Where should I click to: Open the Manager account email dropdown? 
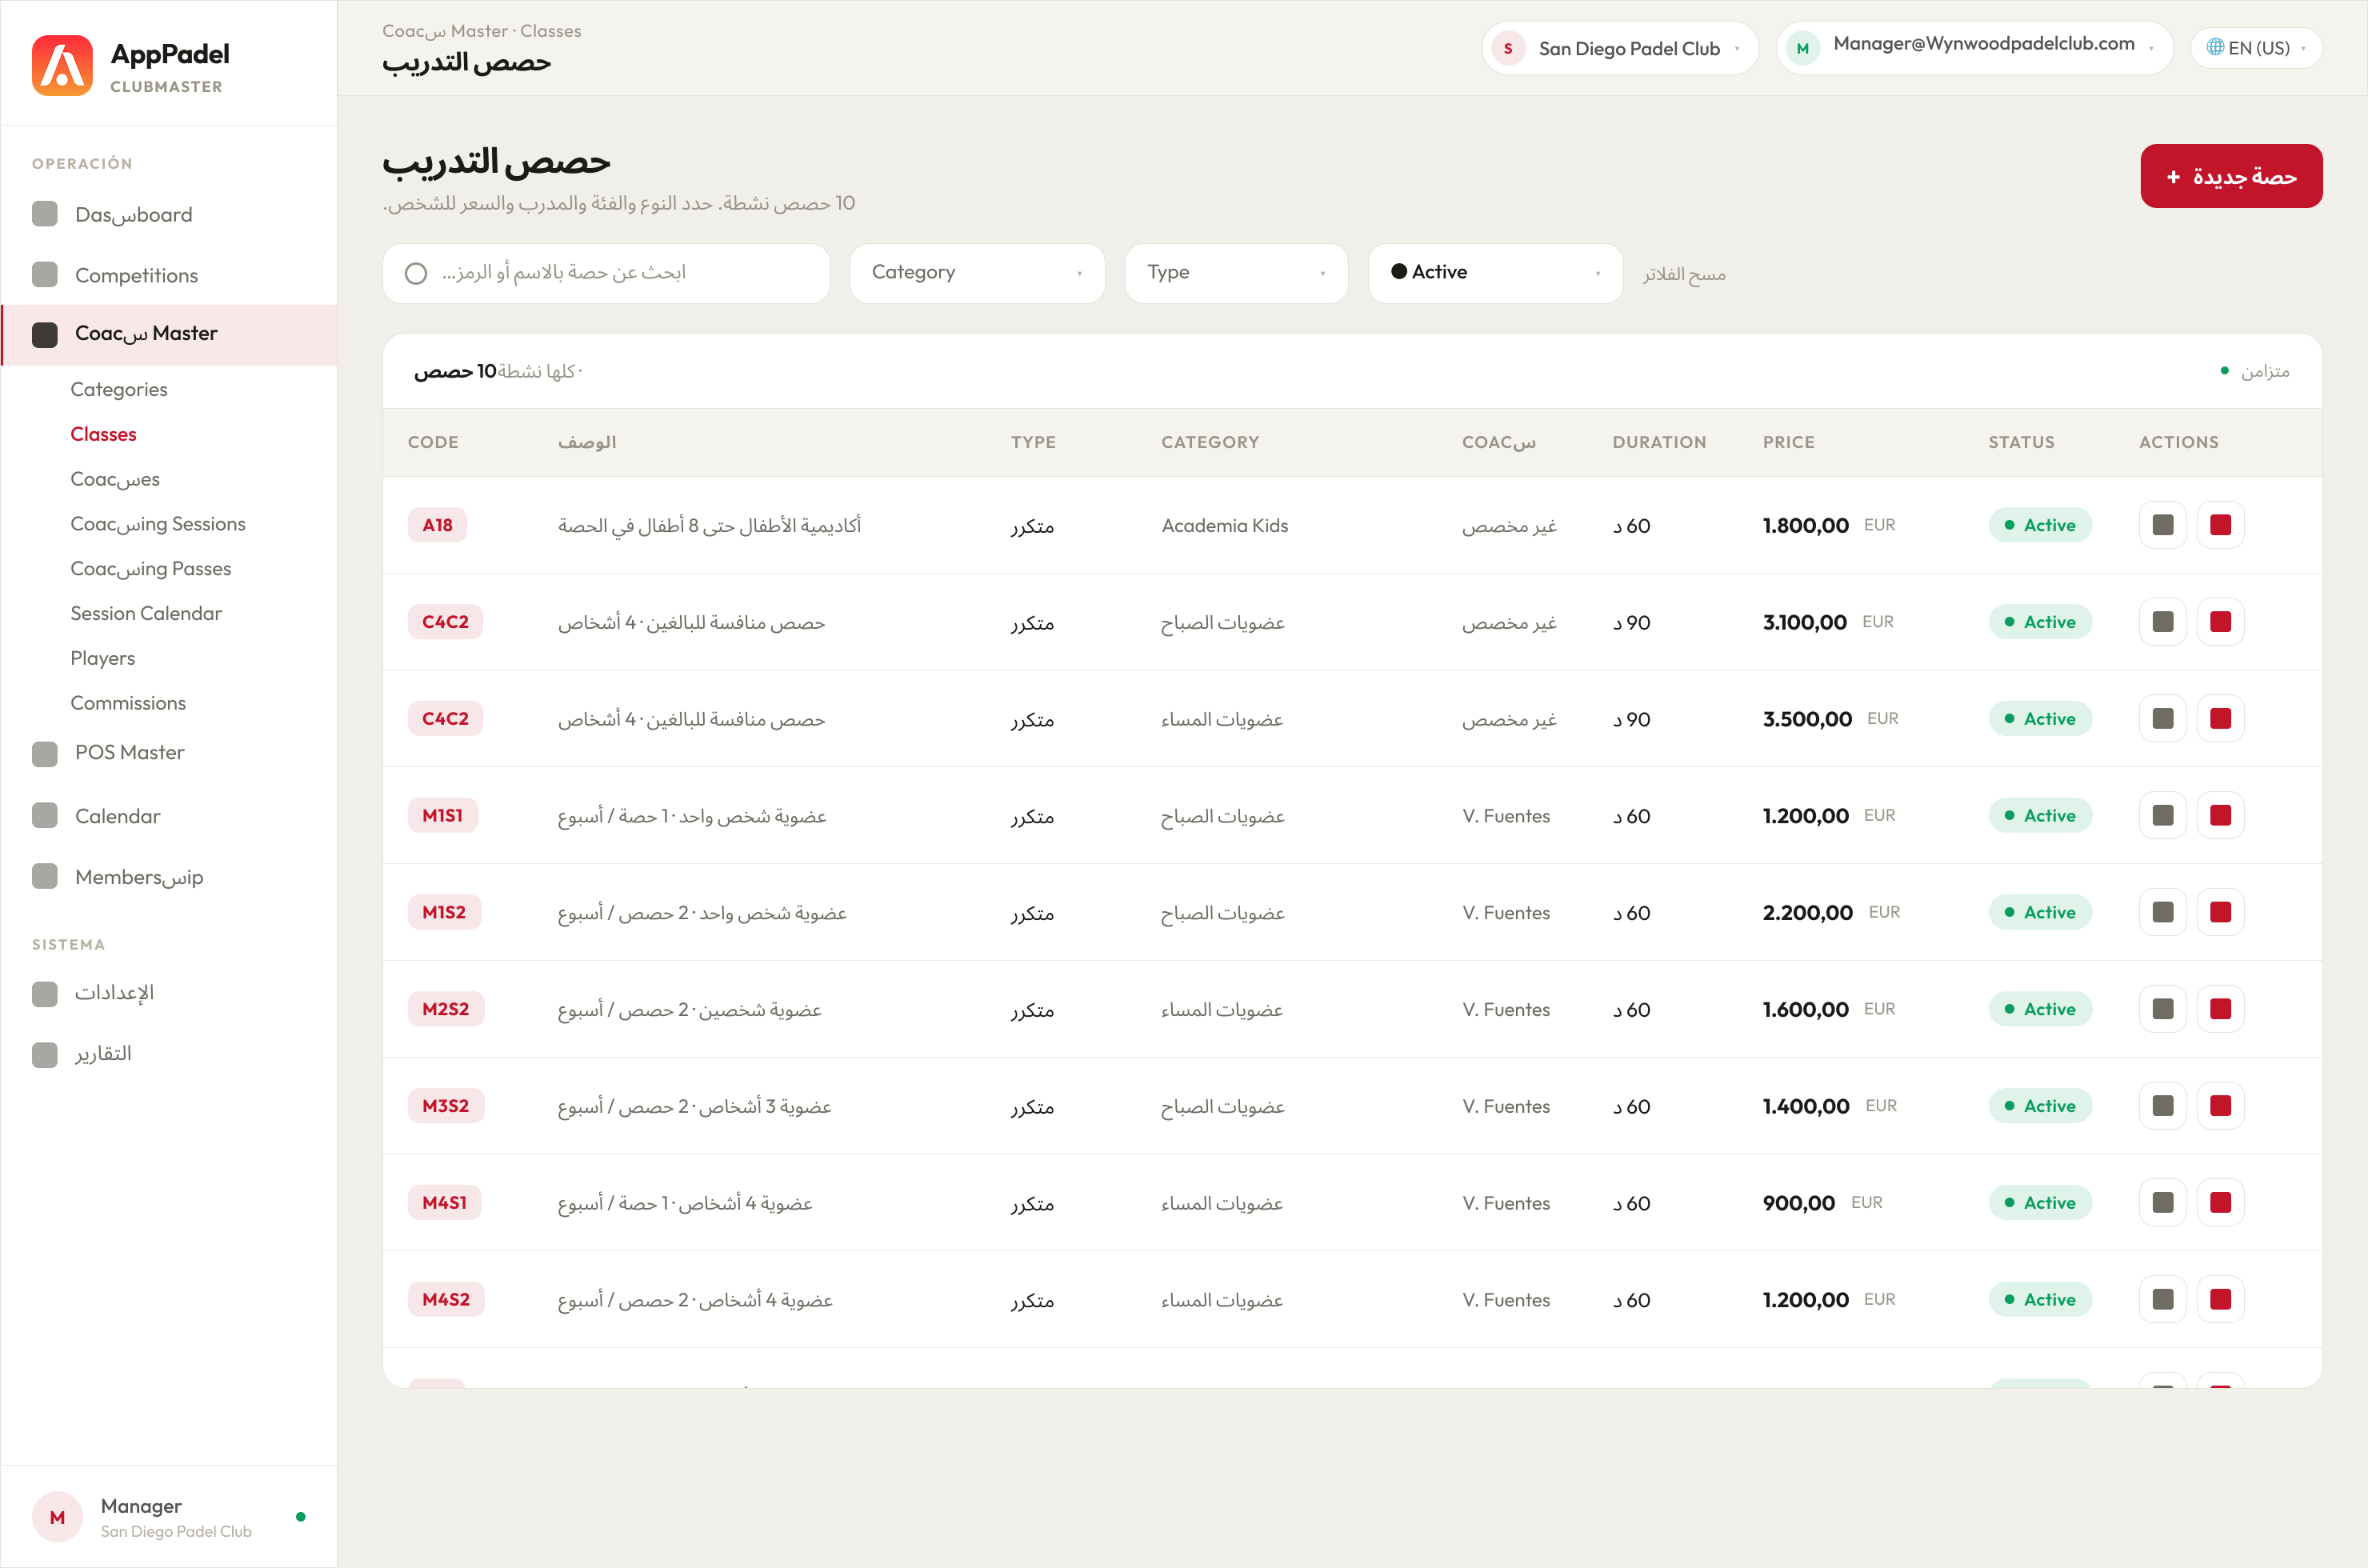point(1974,48)
